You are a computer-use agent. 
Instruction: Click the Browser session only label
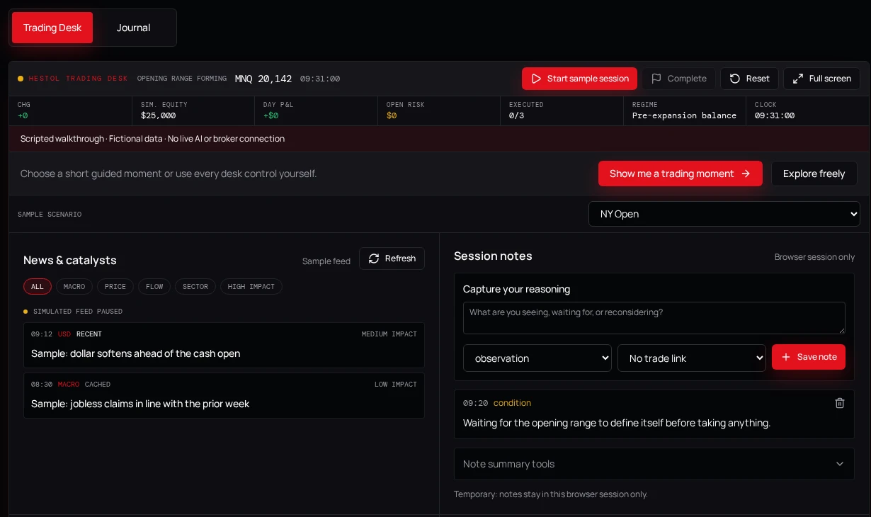pyautogui.click(x=814, y=257)
